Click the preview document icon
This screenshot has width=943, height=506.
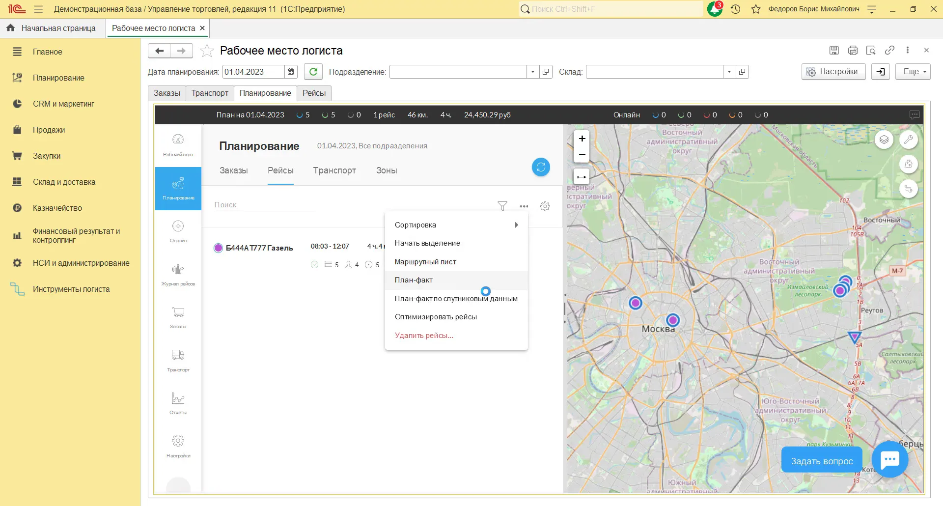pos(871,50)
